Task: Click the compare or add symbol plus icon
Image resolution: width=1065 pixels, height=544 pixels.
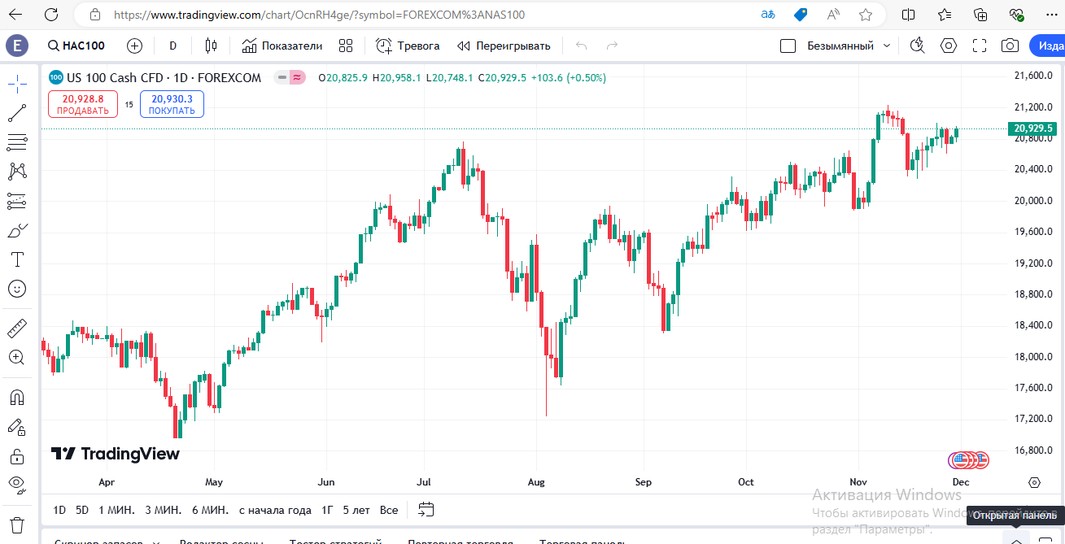Action: (134, 46)
